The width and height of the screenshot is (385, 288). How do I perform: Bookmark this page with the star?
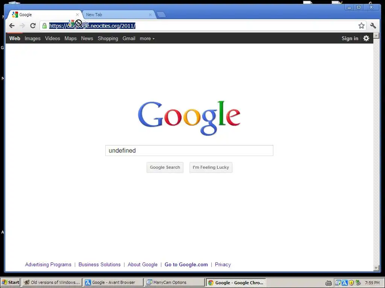361,26
